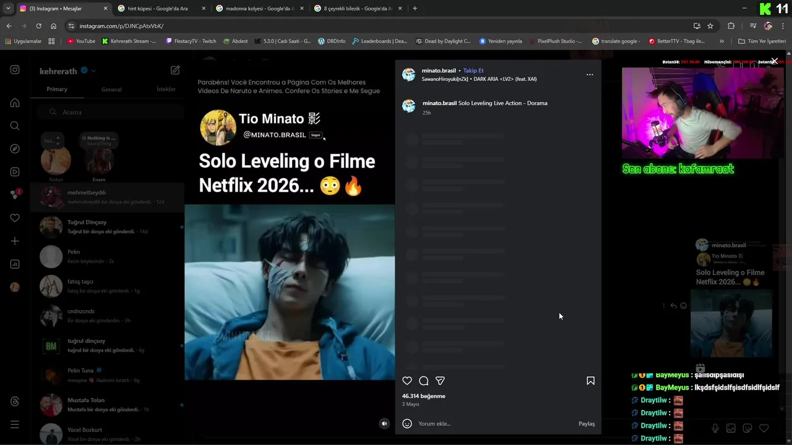Viewport: 792px width, 445px height.
Task: Expand bookmarks bar overflow chevron
Action: [x=721, y=41]
